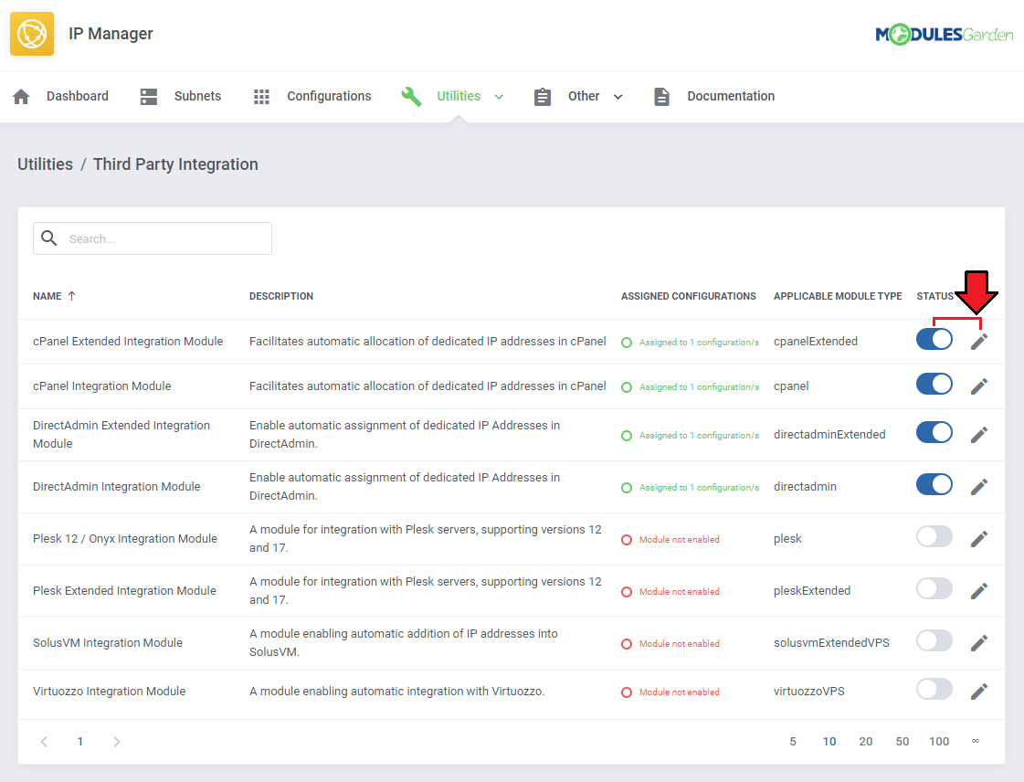Show 10 entries per page

(829, 742)
